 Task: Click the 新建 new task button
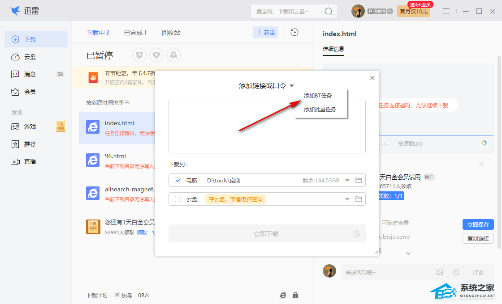(265, 32)
